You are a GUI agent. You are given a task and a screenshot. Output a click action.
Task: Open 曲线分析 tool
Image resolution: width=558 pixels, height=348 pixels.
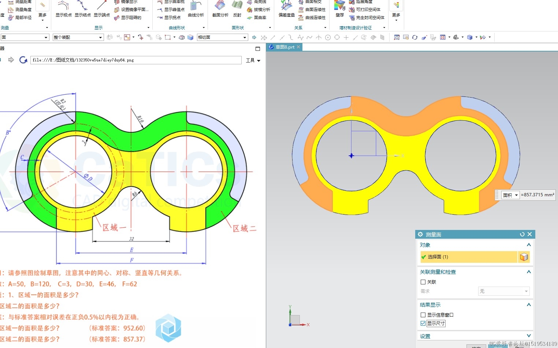pos(196,9)
